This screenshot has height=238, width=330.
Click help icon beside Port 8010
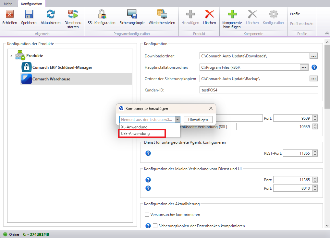148,188
